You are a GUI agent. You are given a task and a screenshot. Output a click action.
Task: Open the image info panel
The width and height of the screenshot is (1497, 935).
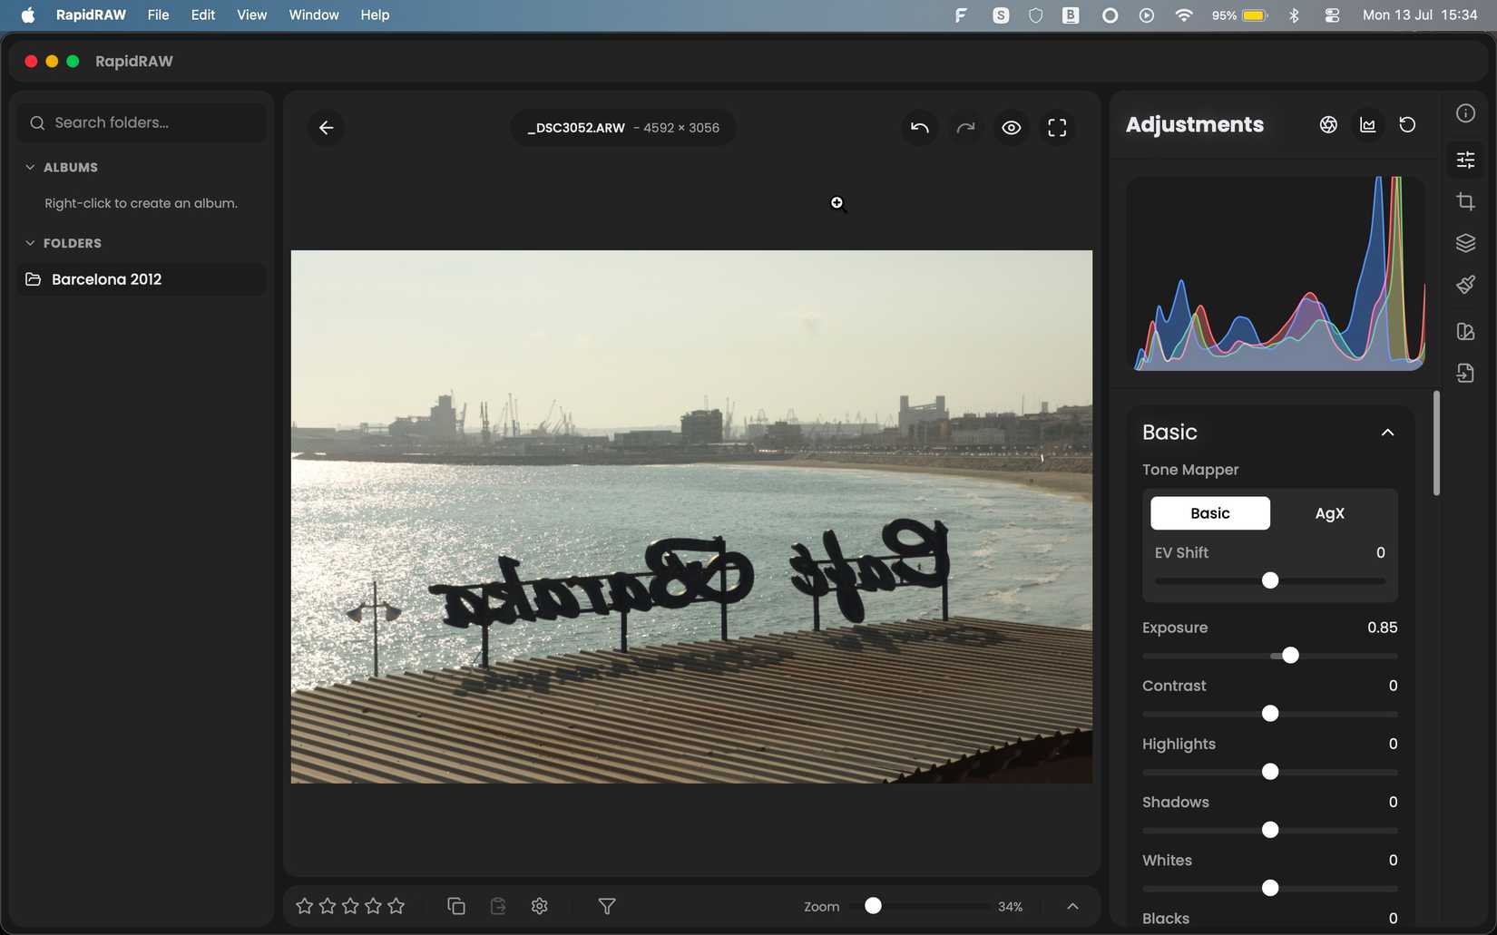point(1465,113)
